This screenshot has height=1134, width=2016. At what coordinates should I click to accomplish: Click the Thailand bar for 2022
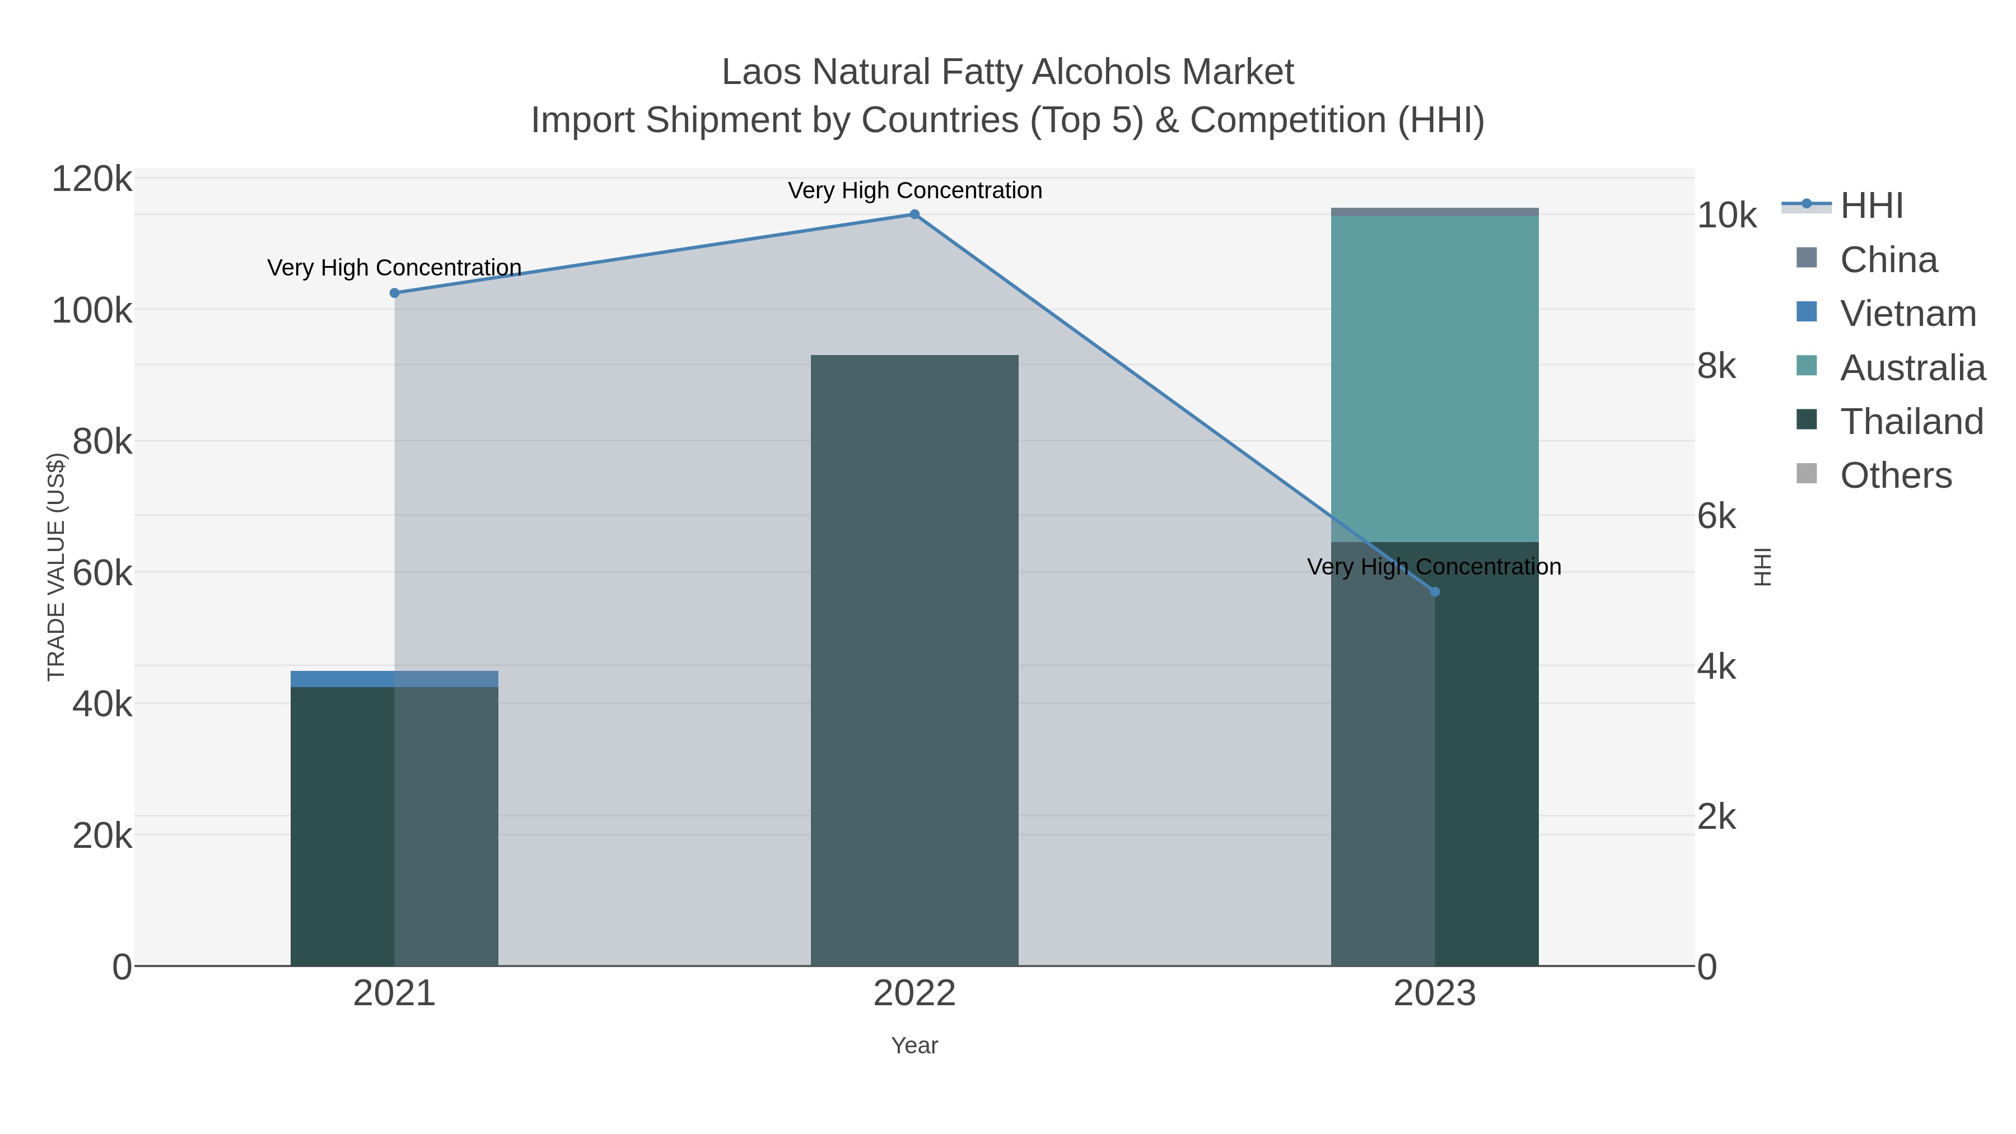(914, 661)
